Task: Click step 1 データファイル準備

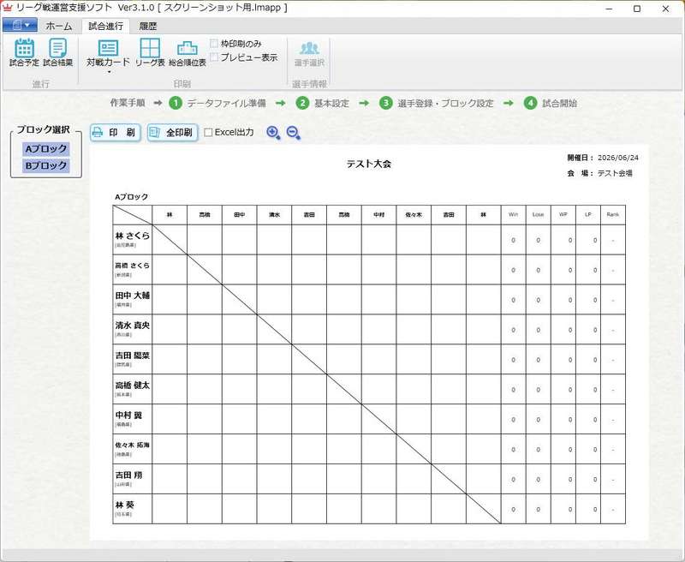Action: coord(217,103)
